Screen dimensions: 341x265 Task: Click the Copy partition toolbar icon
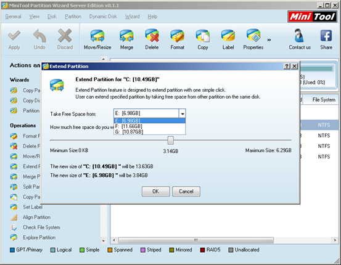[203, 36]
